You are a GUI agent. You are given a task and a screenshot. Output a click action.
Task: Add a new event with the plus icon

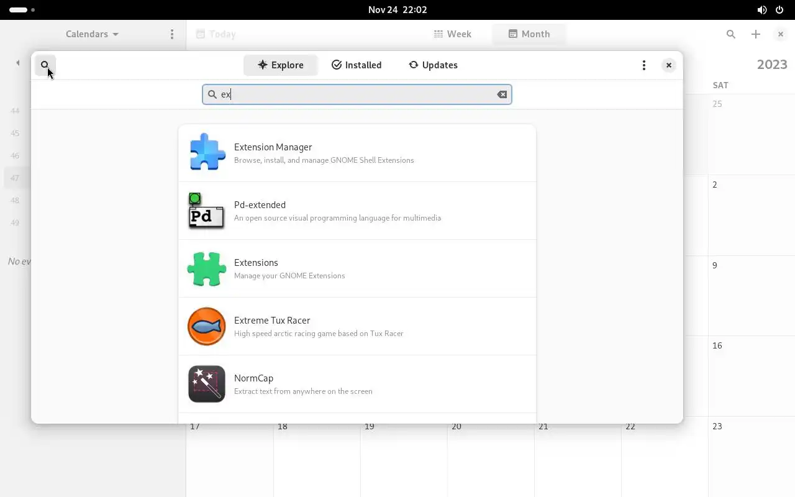point(756,34)
